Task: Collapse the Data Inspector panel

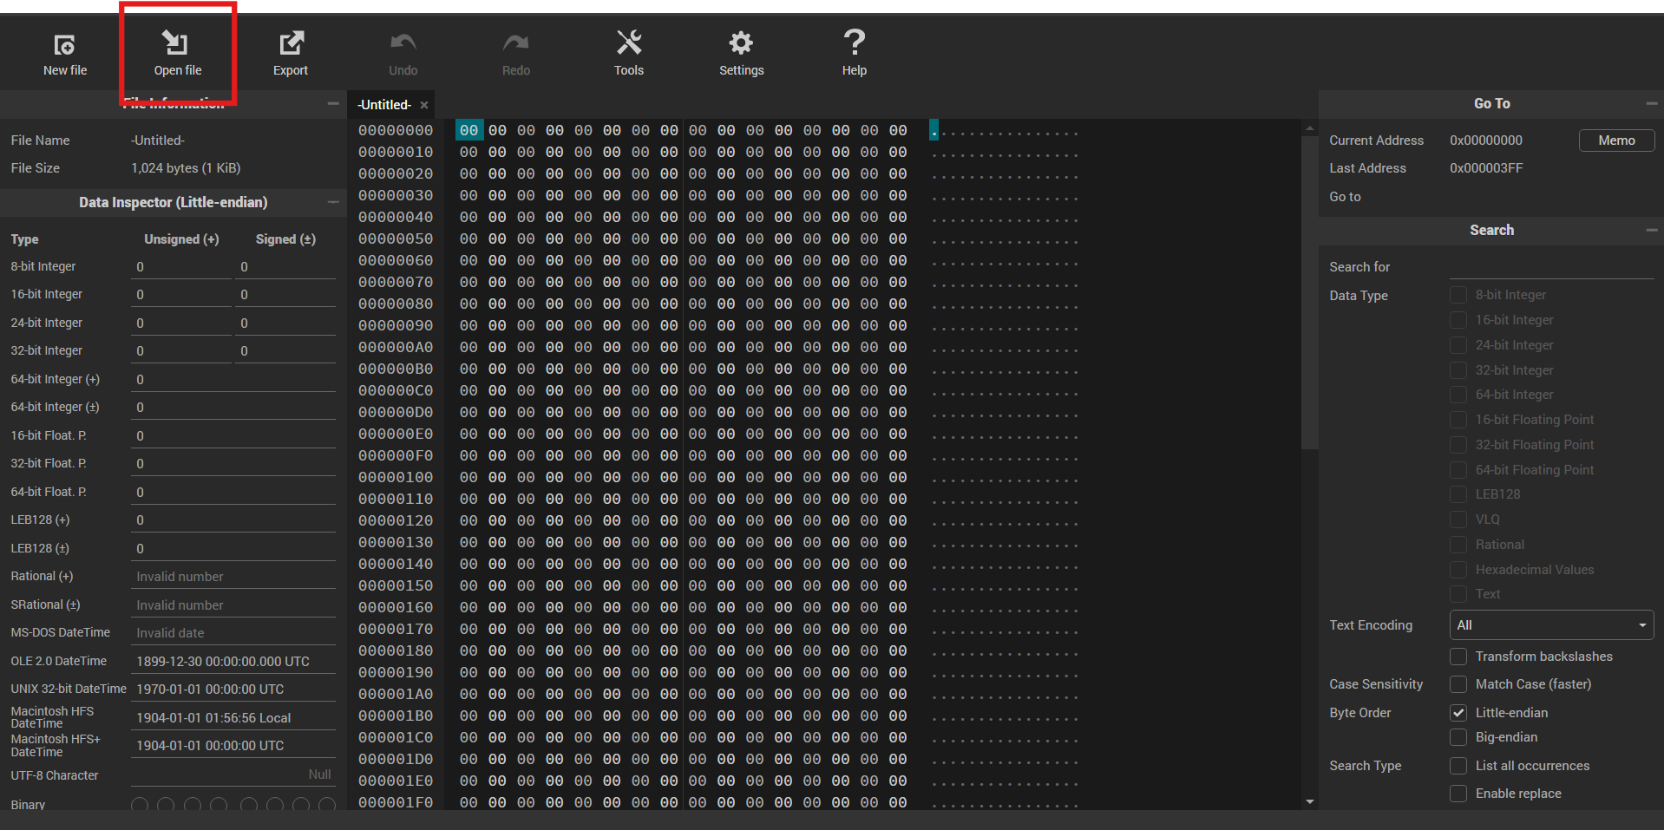Action: coord(333,202)
